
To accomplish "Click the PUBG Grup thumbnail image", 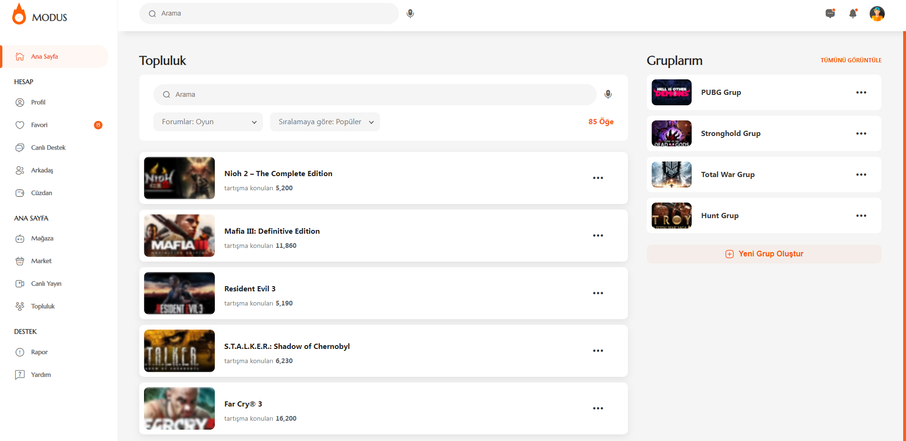I will tap(671, 93).
